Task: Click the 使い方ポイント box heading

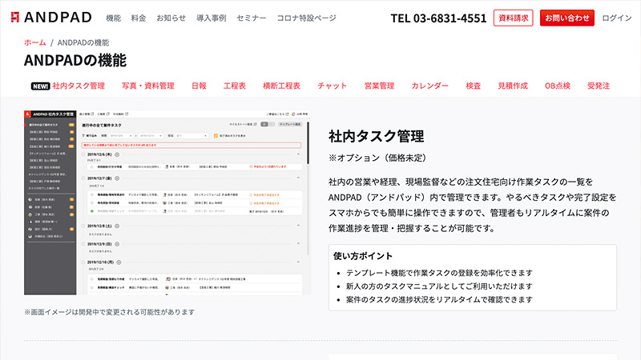Action: pos(363,256)
